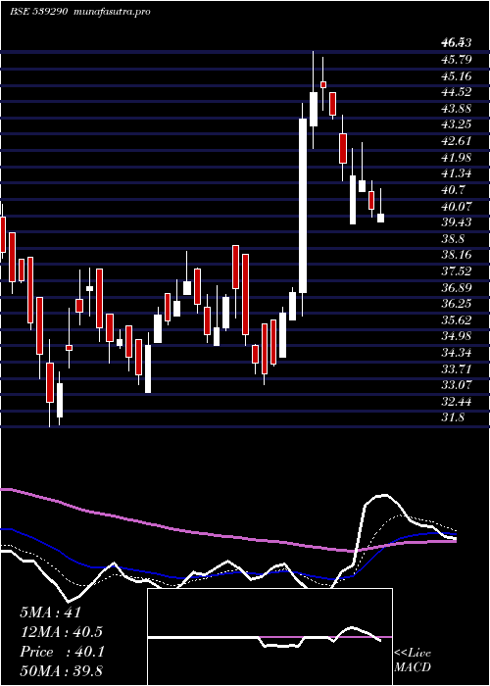Click the 5MA : 41 indicator value
This screenshot has width=490, height=686.
50,612
